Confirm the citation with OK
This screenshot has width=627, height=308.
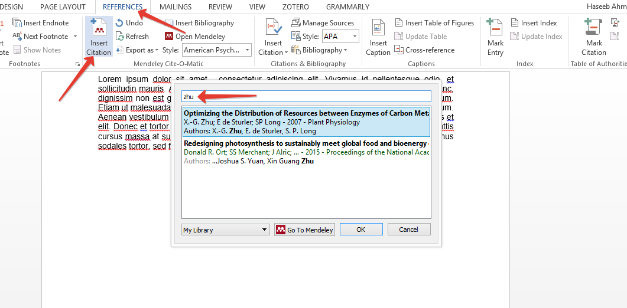point(361,230)
